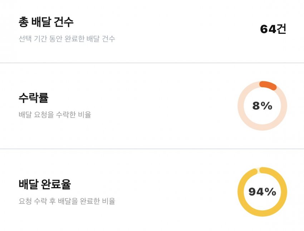The image size is (304, 231).
Task: Click description 요청 수락 후 배달을 완료한 비율
Action: point(67,201)
